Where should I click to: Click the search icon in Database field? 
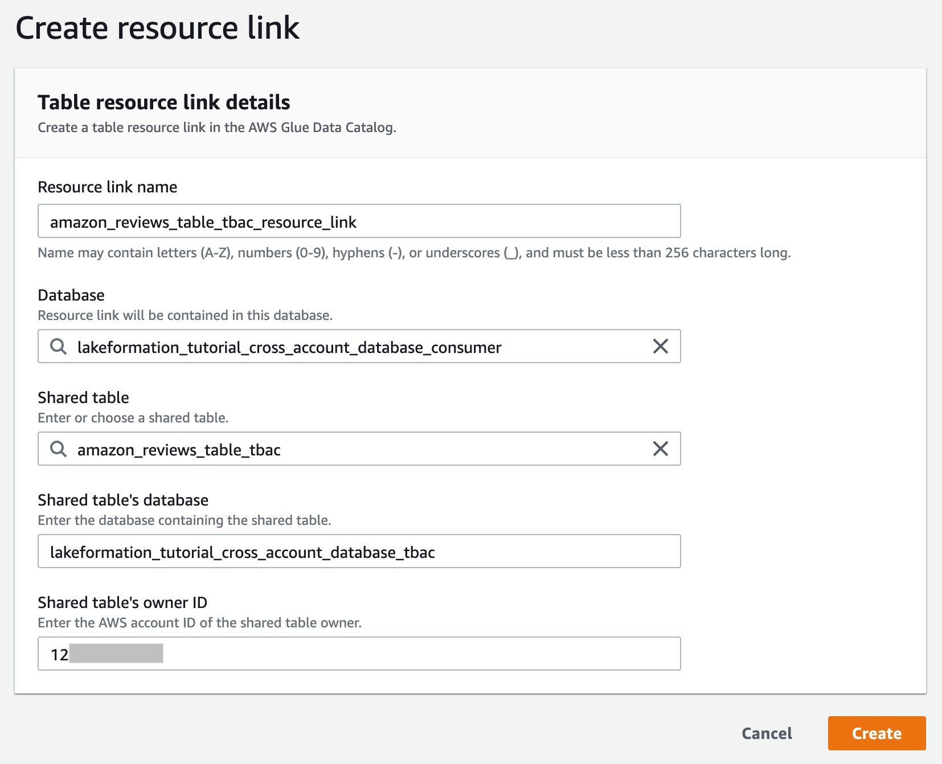(58, 346)
